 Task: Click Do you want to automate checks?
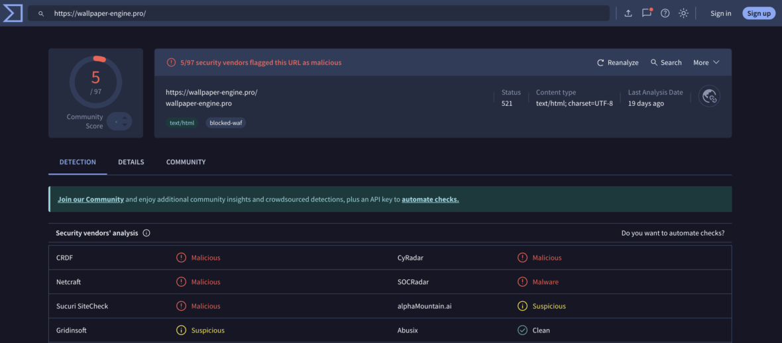click(x=673, y=233)
